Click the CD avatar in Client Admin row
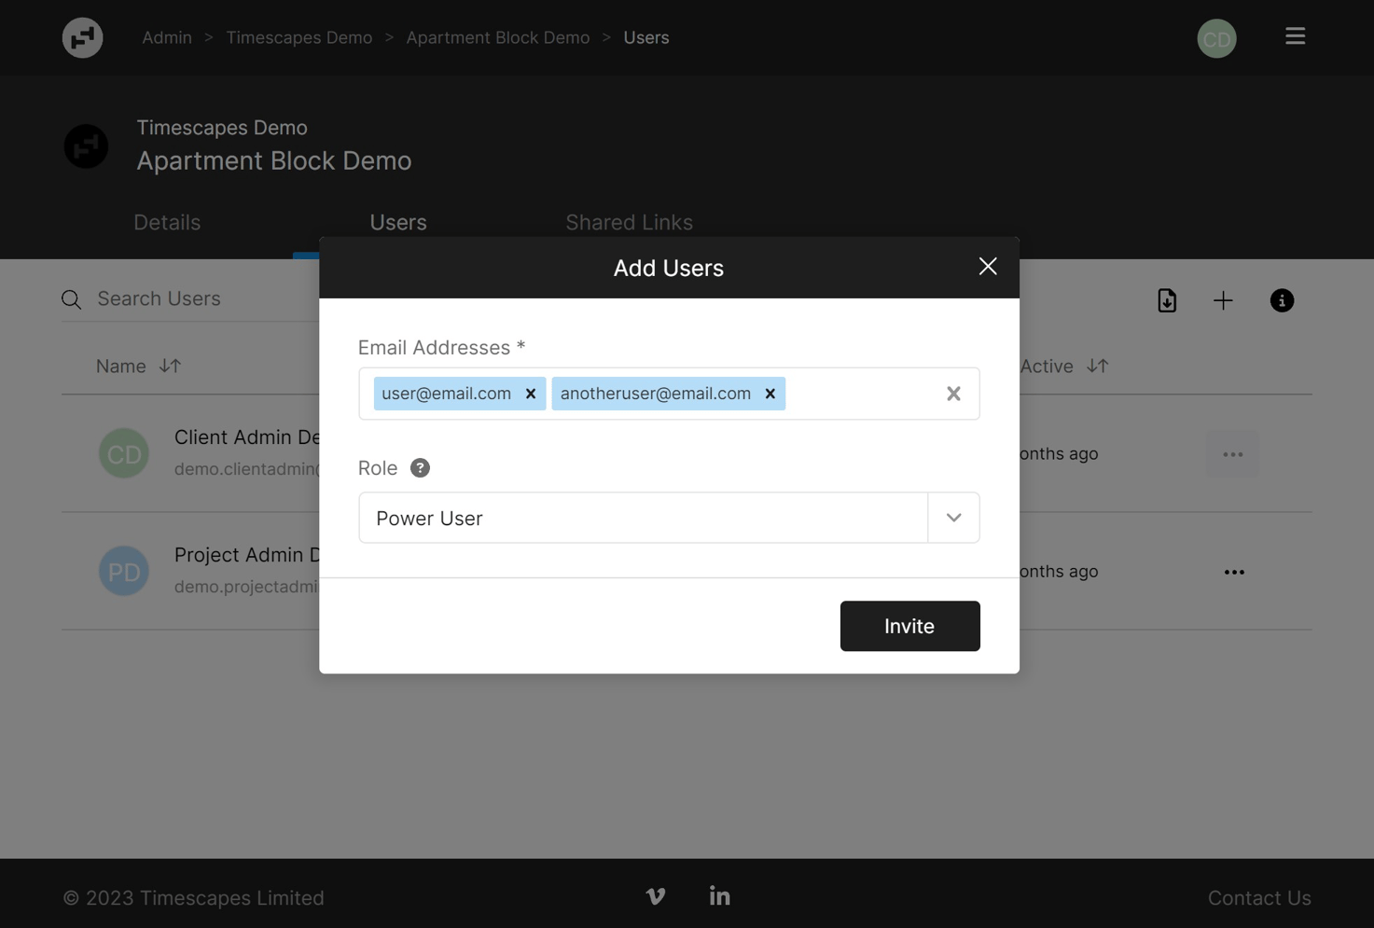The width and height of the screenshot is (1374, 928). [x=124, y=453]
